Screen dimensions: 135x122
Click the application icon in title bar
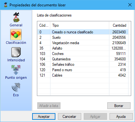6,5
